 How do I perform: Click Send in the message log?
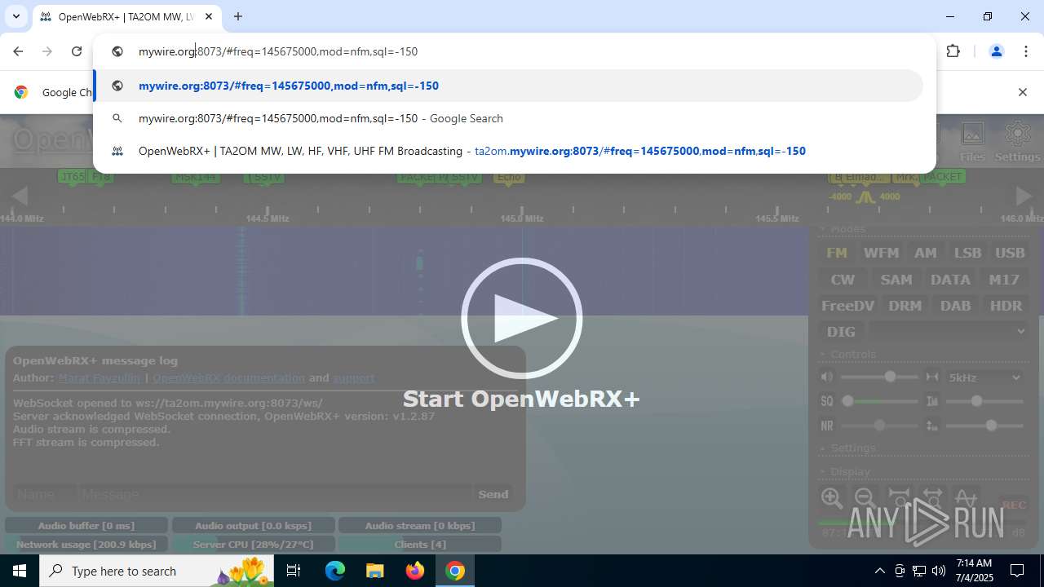pyautogui.click(x=493, y=494)
